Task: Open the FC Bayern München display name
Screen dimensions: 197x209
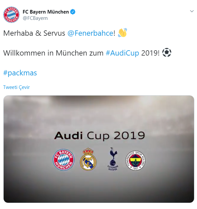Action: [46, 12]
